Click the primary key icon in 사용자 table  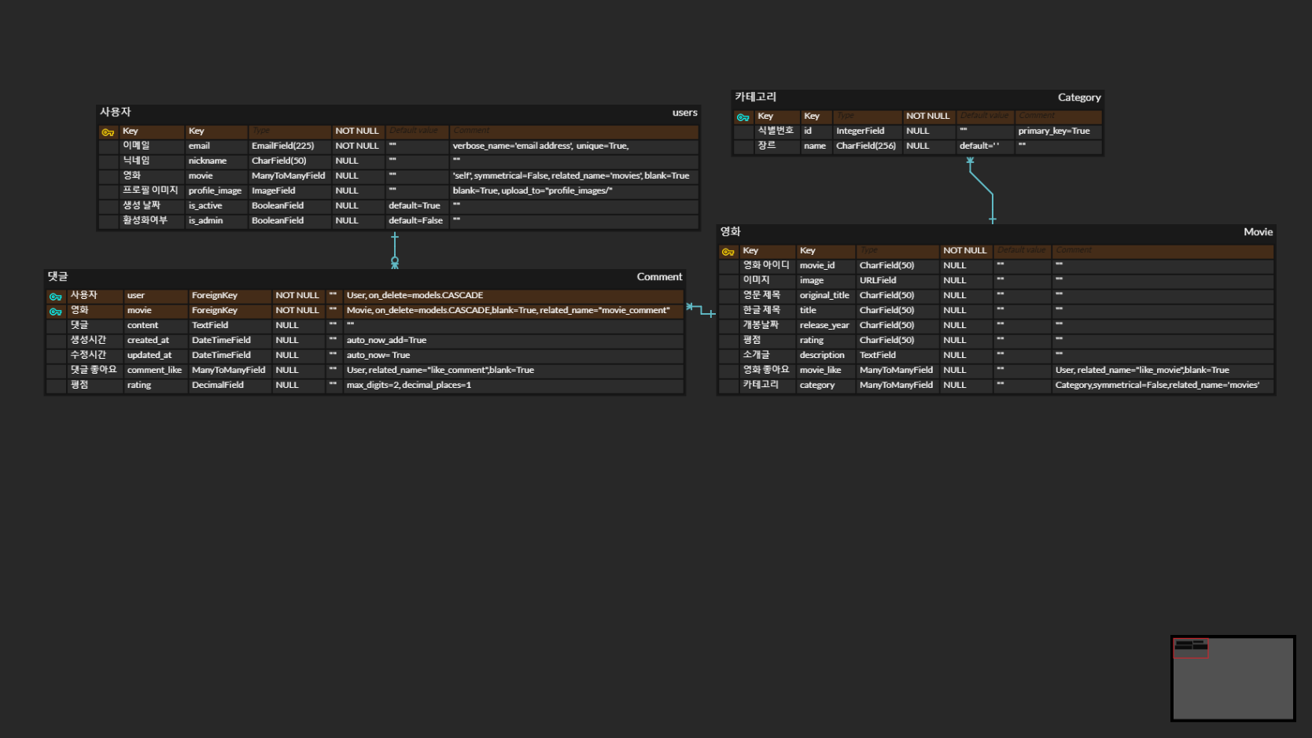coord(108,131)
